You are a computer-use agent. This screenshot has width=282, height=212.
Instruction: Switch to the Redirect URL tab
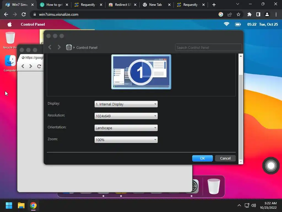(122, 5)
